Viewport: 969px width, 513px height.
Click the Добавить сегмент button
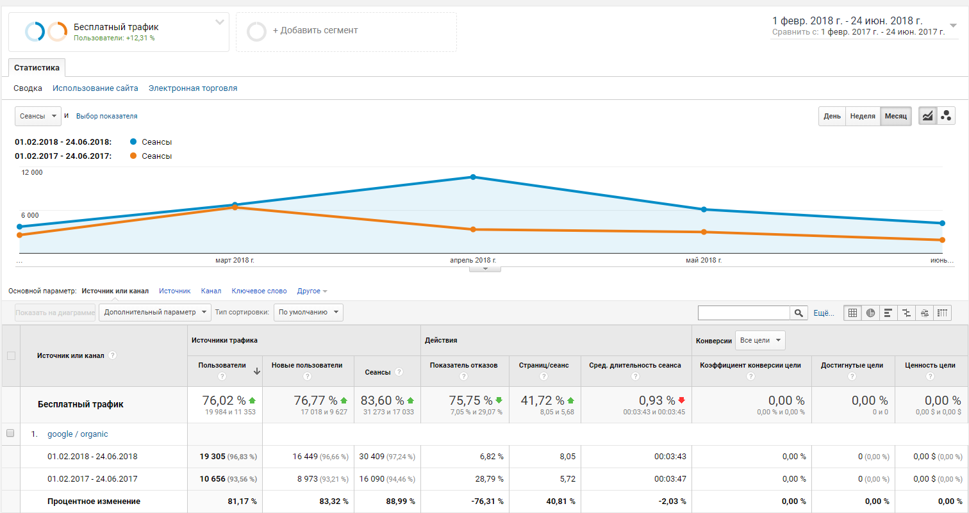pyautogui.click(x=346, y=31)
